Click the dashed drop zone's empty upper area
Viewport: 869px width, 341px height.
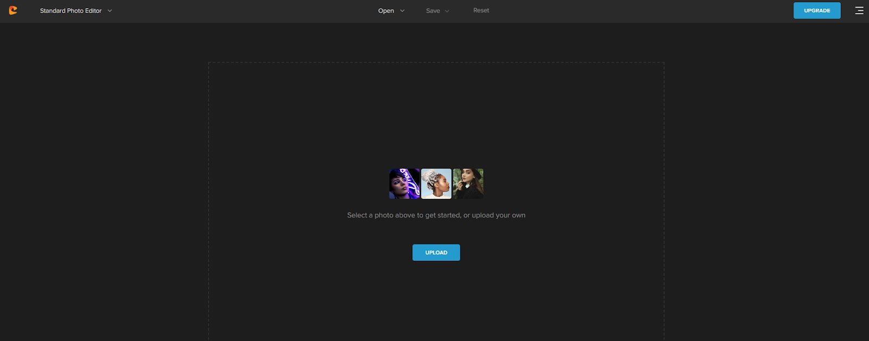[436, 108]
